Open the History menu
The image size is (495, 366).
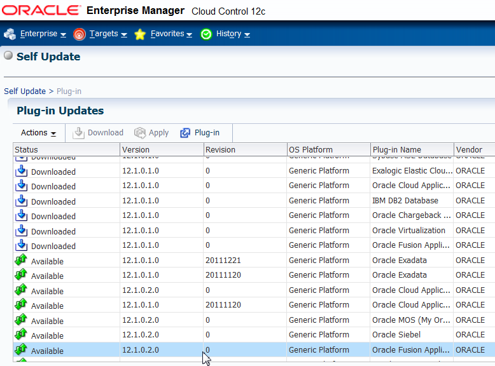(233, 34)
